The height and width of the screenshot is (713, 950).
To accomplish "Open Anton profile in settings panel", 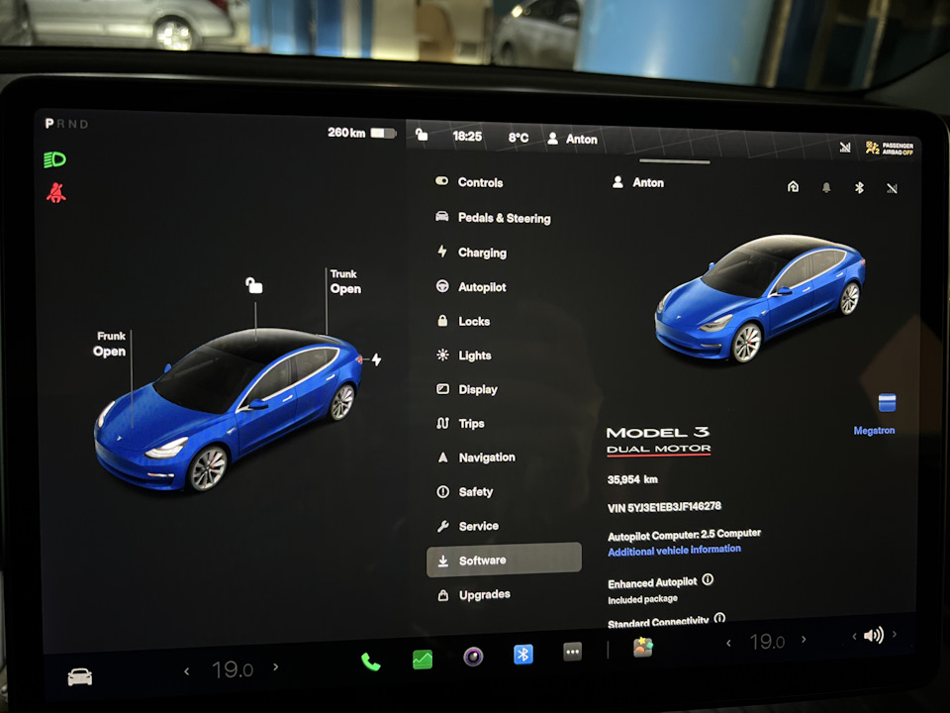I will [x=638, y=182].
